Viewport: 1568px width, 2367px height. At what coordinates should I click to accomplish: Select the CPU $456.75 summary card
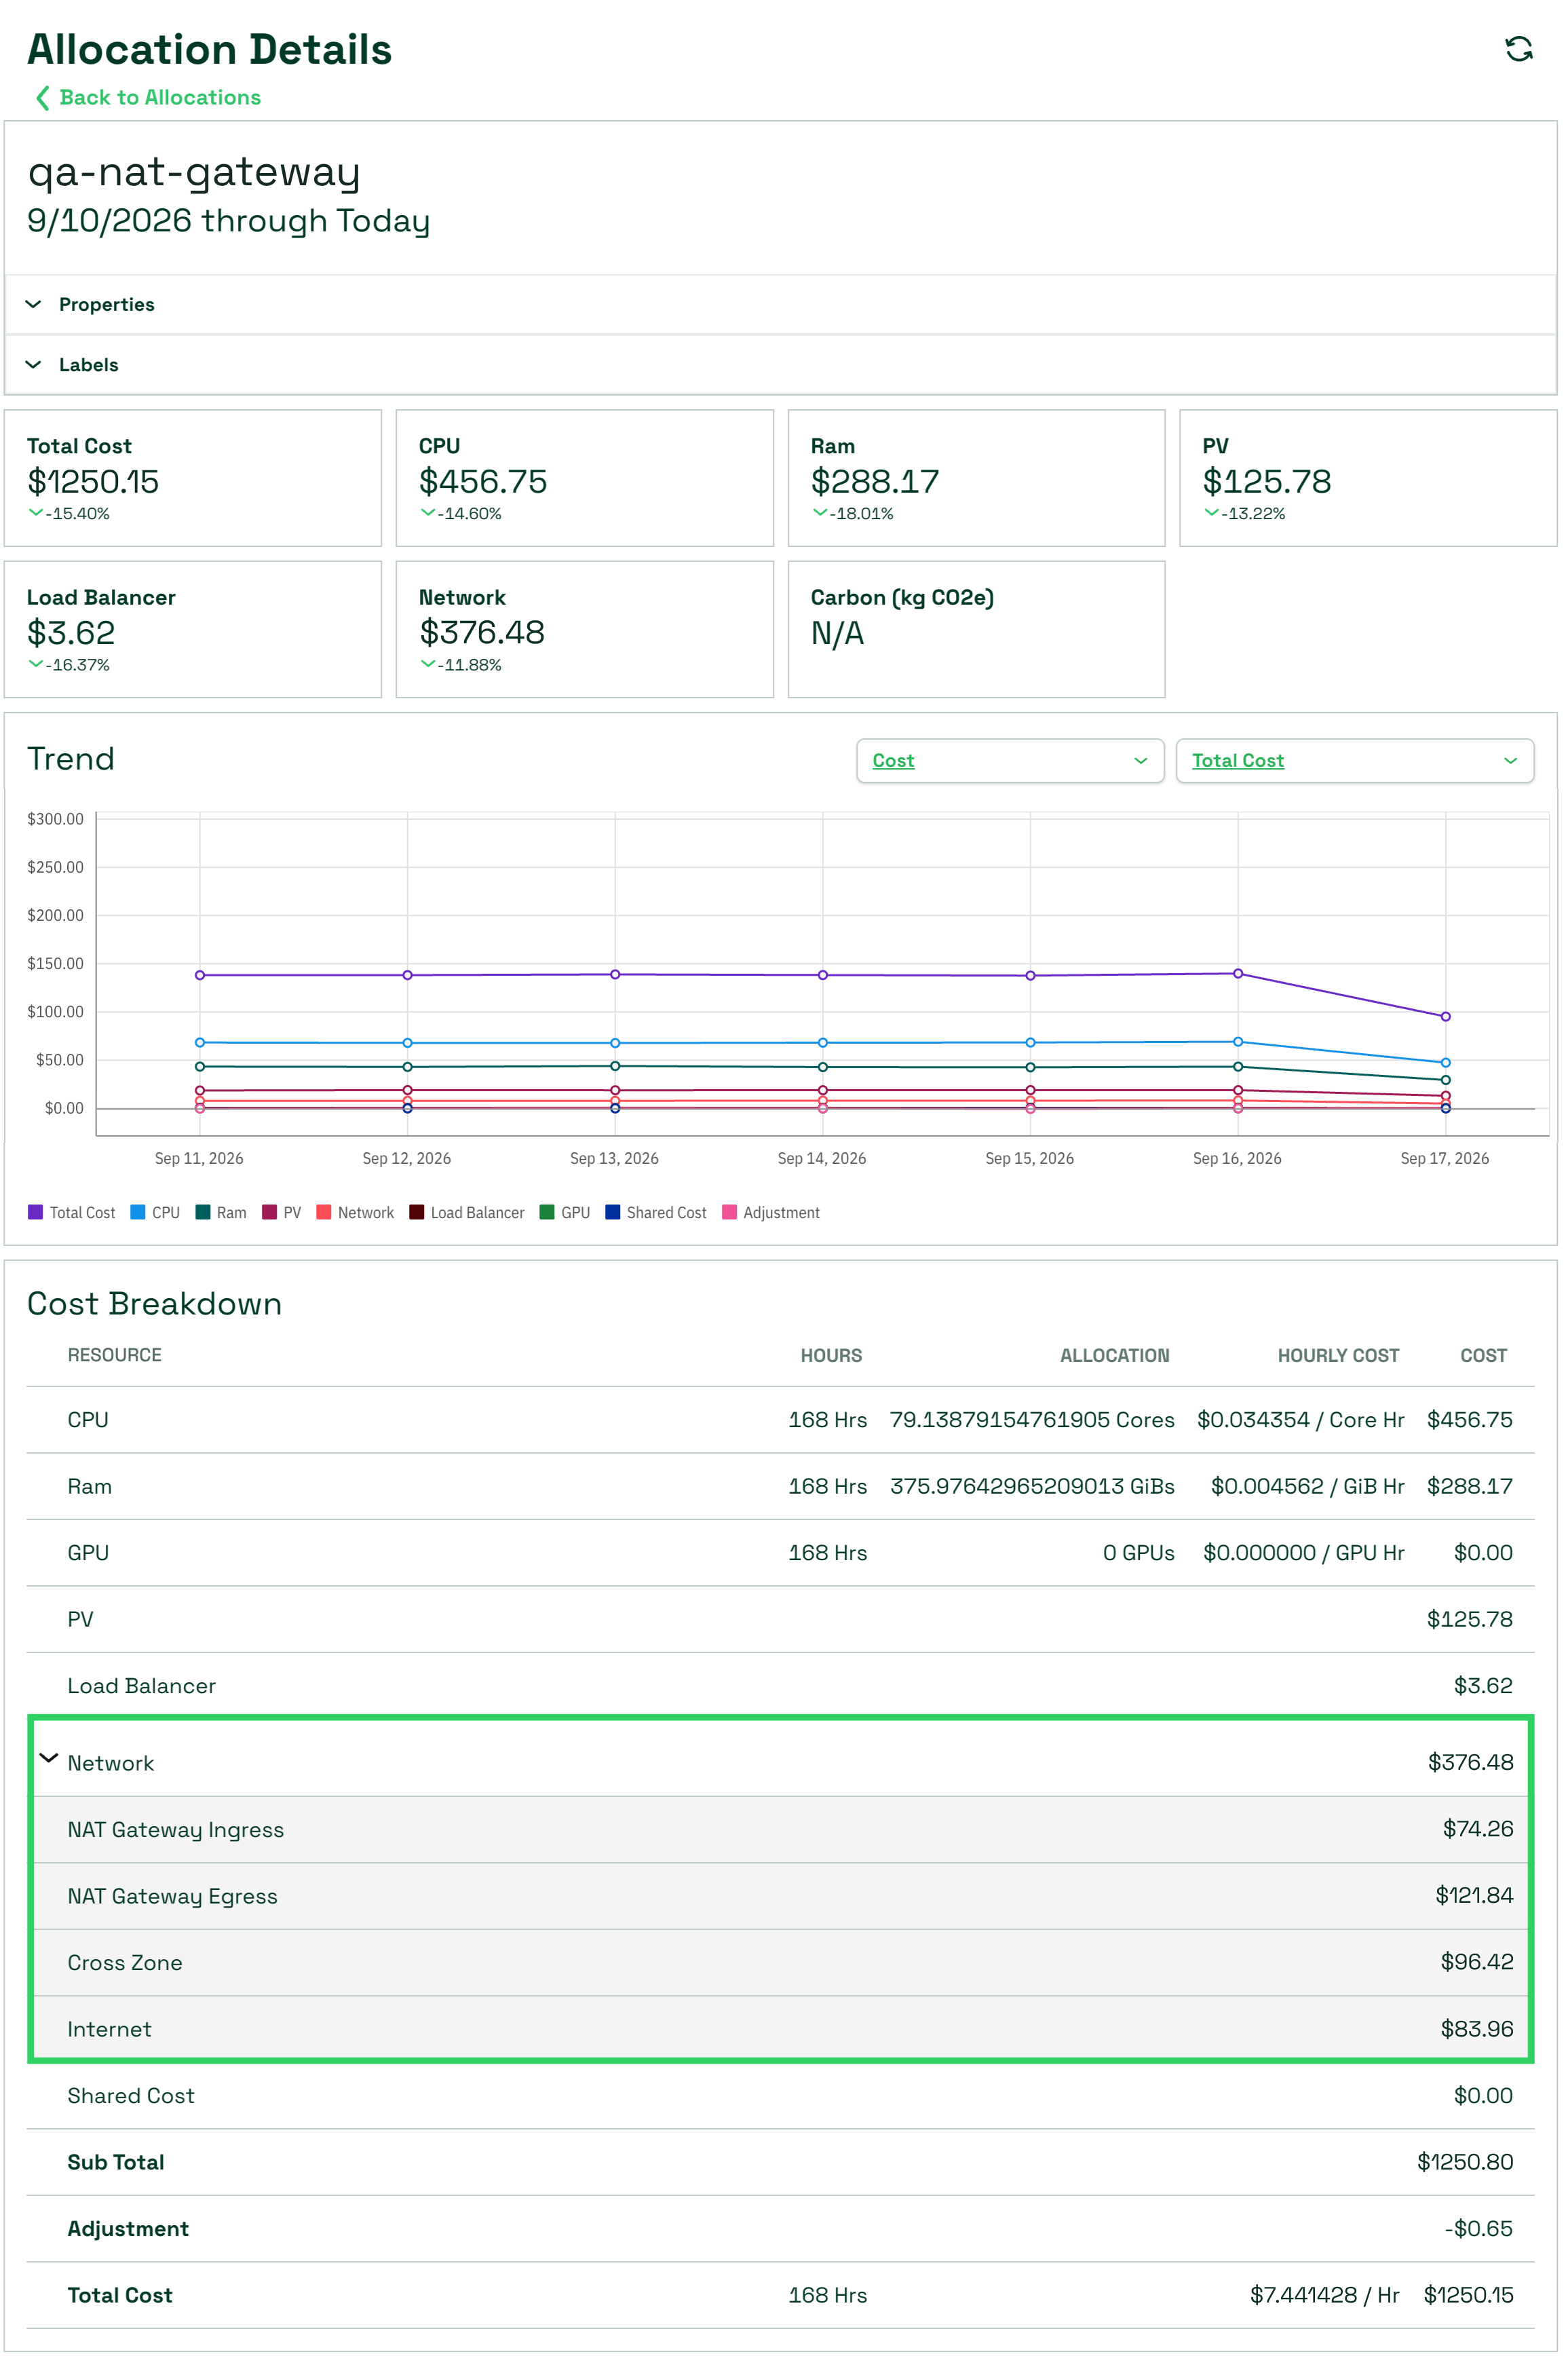(585, 478)
